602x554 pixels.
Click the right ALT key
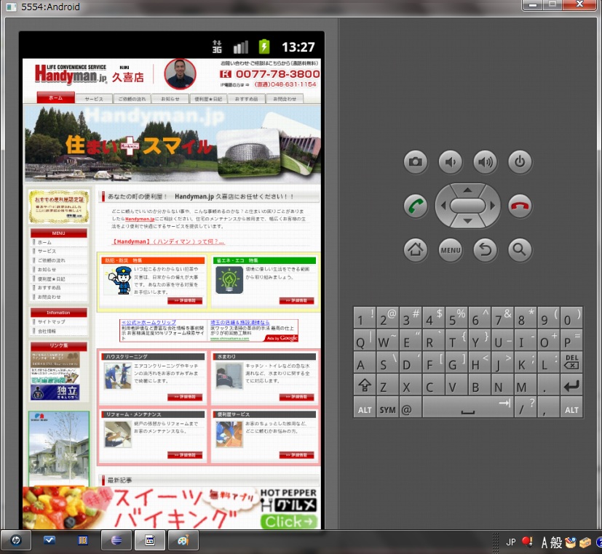pos(571,409)
